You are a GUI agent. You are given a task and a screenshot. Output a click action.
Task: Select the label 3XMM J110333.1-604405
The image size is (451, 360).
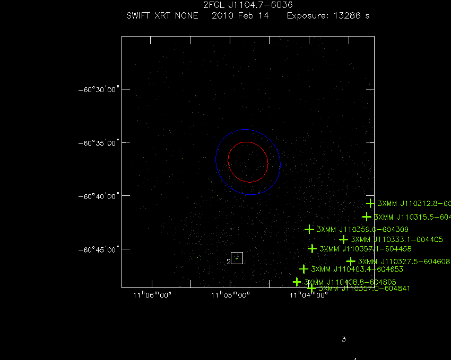click(x=397, y=239)
